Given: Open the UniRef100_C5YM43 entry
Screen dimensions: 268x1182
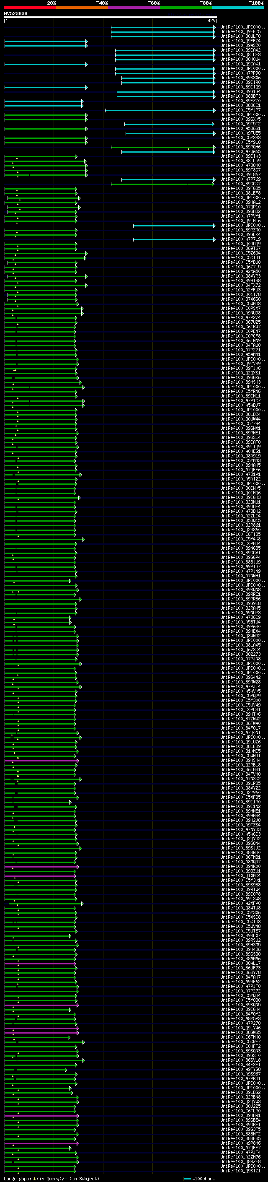Looking at the screenshot, I should pyautogui.click(x=240, y=460).
